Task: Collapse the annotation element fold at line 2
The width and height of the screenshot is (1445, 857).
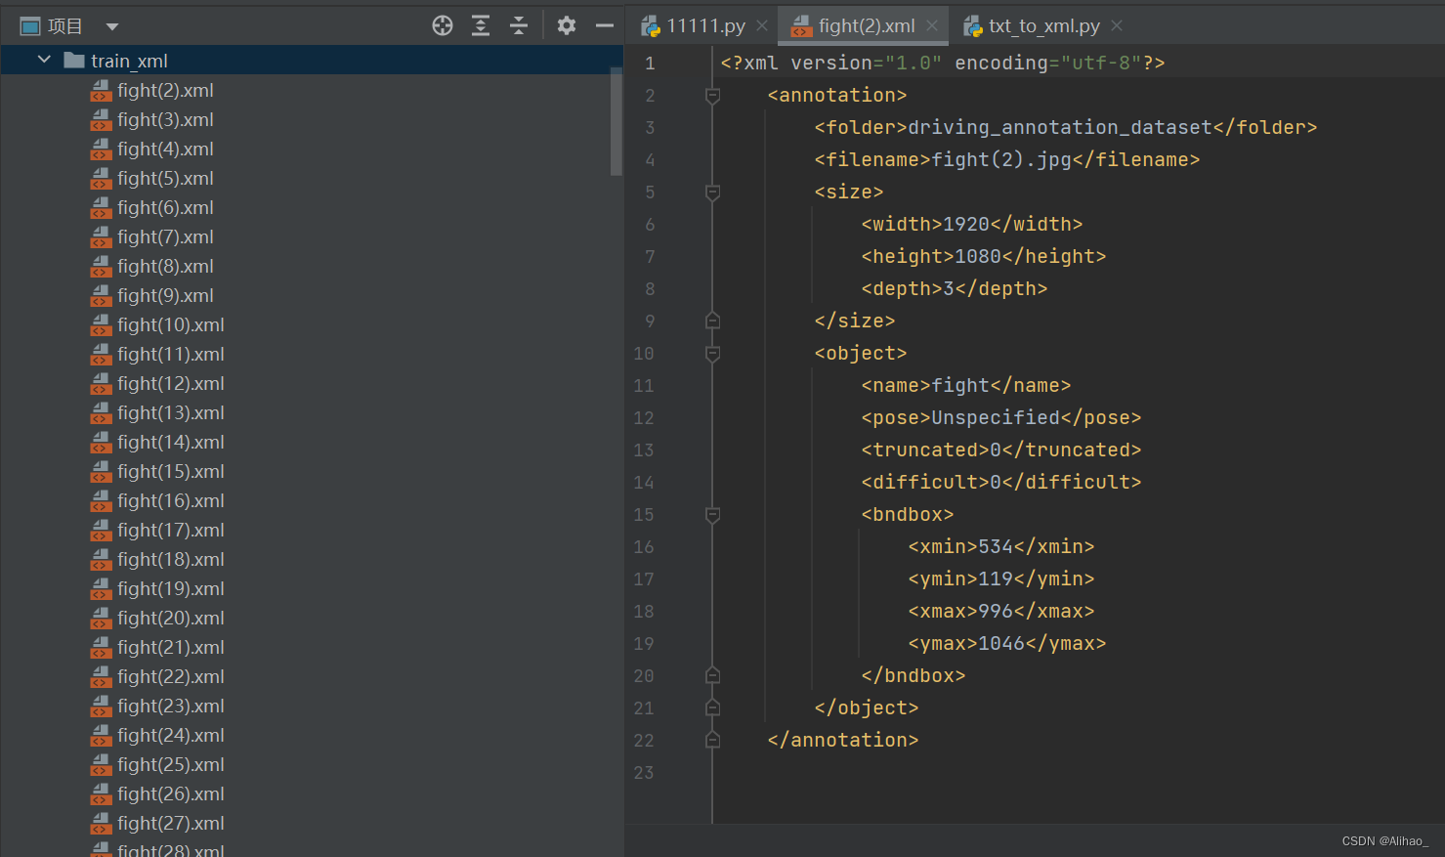Action: 711,95
